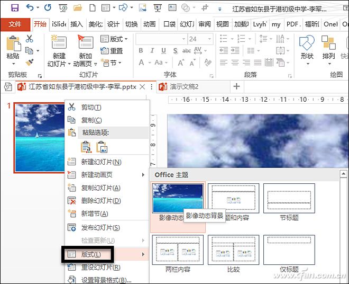
Task: Close the 江苏省如东县 pptx document tab
Action: [x=142, y=87]
